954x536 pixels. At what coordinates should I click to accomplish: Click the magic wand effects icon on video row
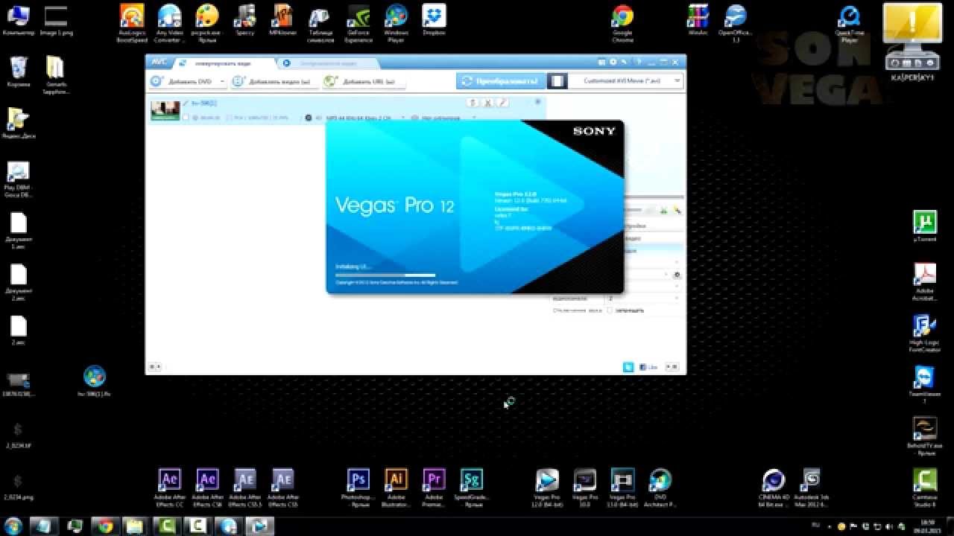pyautogui.click(x=503, y=103)
